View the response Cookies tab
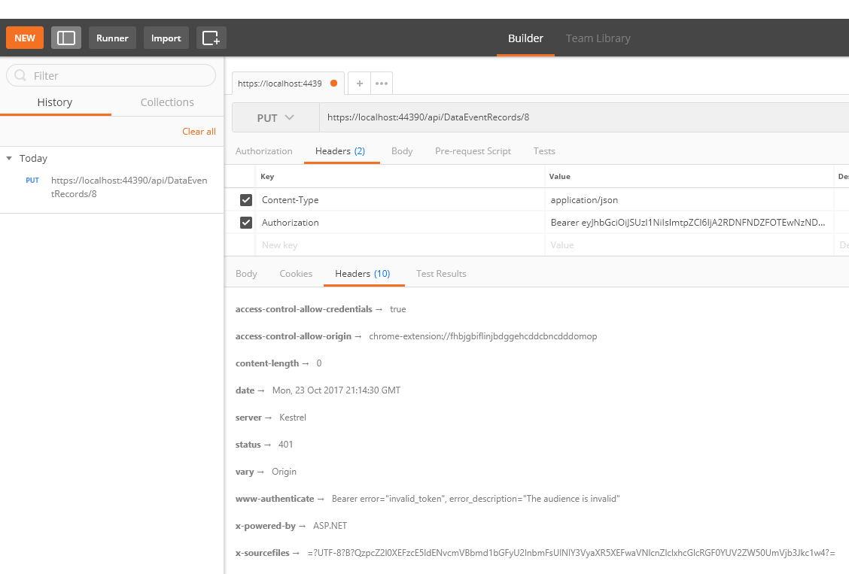Screen dimensions: 849x574 [x=296, y=274]
